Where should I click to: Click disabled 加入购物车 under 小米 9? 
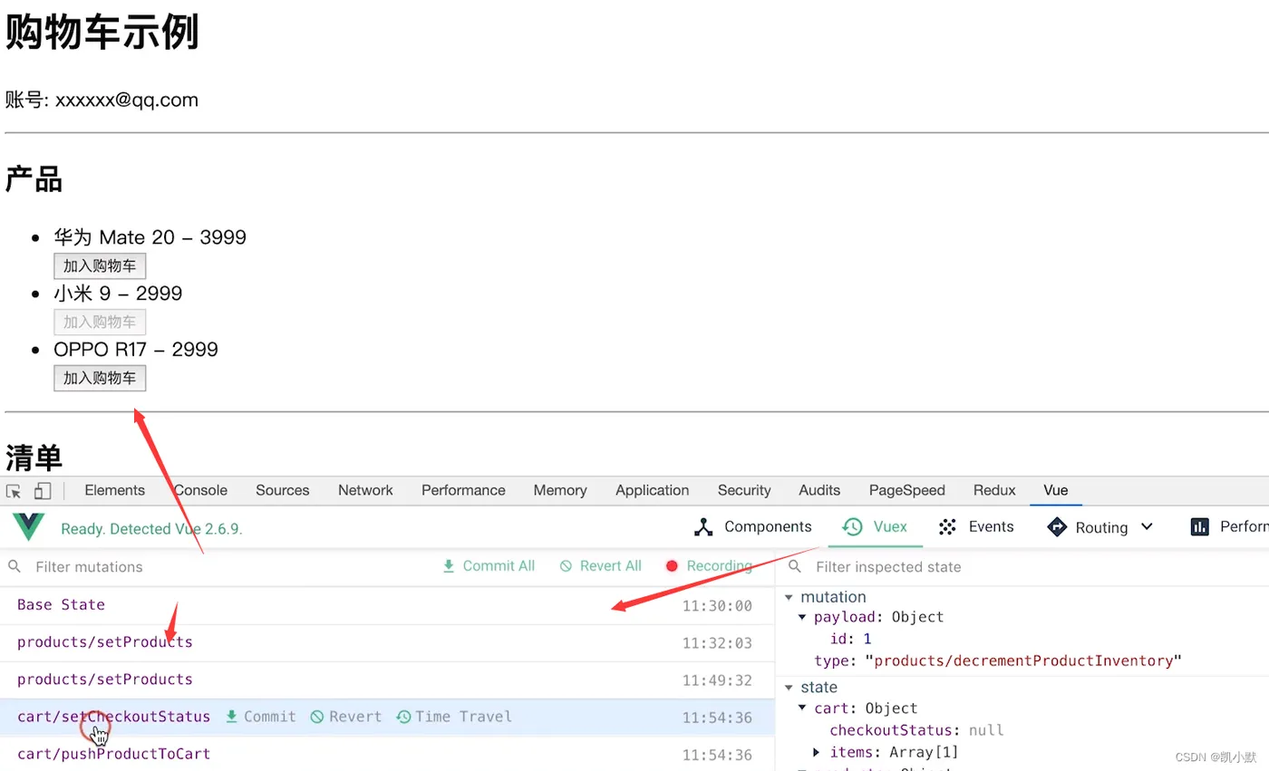[x=100, y=323]
